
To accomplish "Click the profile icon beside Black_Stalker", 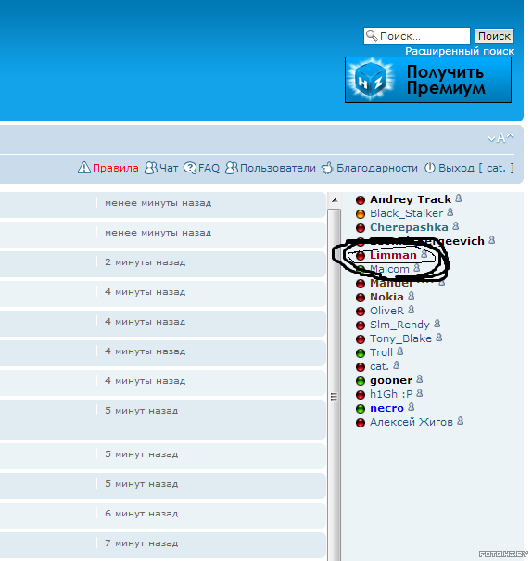I will (450, 212).
